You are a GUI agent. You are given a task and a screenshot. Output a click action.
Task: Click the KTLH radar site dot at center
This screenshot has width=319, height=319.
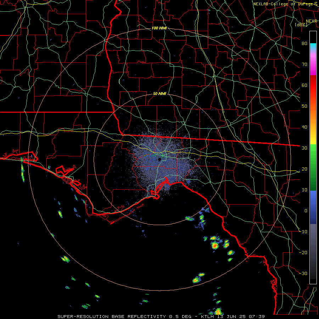point(160,159)
